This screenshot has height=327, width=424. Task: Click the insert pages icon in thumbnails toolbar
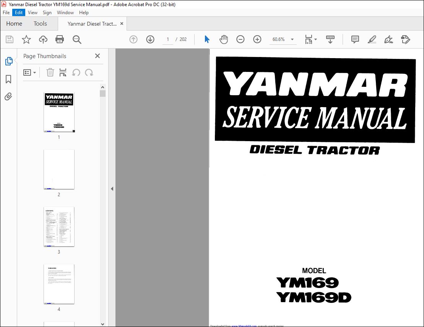pyautogui.click(x=63, y=73)
